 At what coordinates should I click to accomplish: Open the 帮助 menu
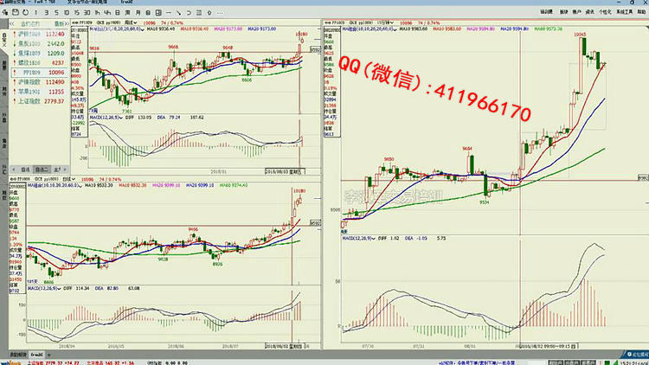641,12
